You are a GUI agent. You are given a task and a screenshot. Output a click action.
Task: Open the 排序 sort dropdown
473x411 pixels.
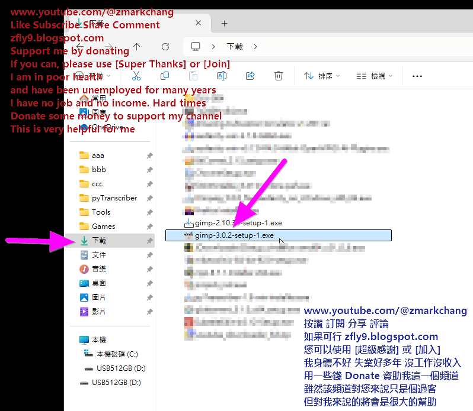tap(322, 76)
